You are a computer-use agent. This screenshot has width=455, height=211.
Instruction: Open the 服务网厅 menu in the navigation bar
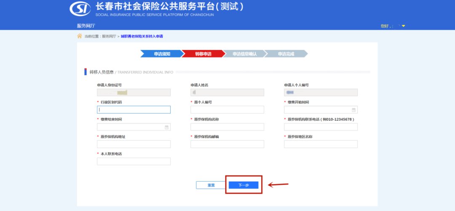pos(86,26)
